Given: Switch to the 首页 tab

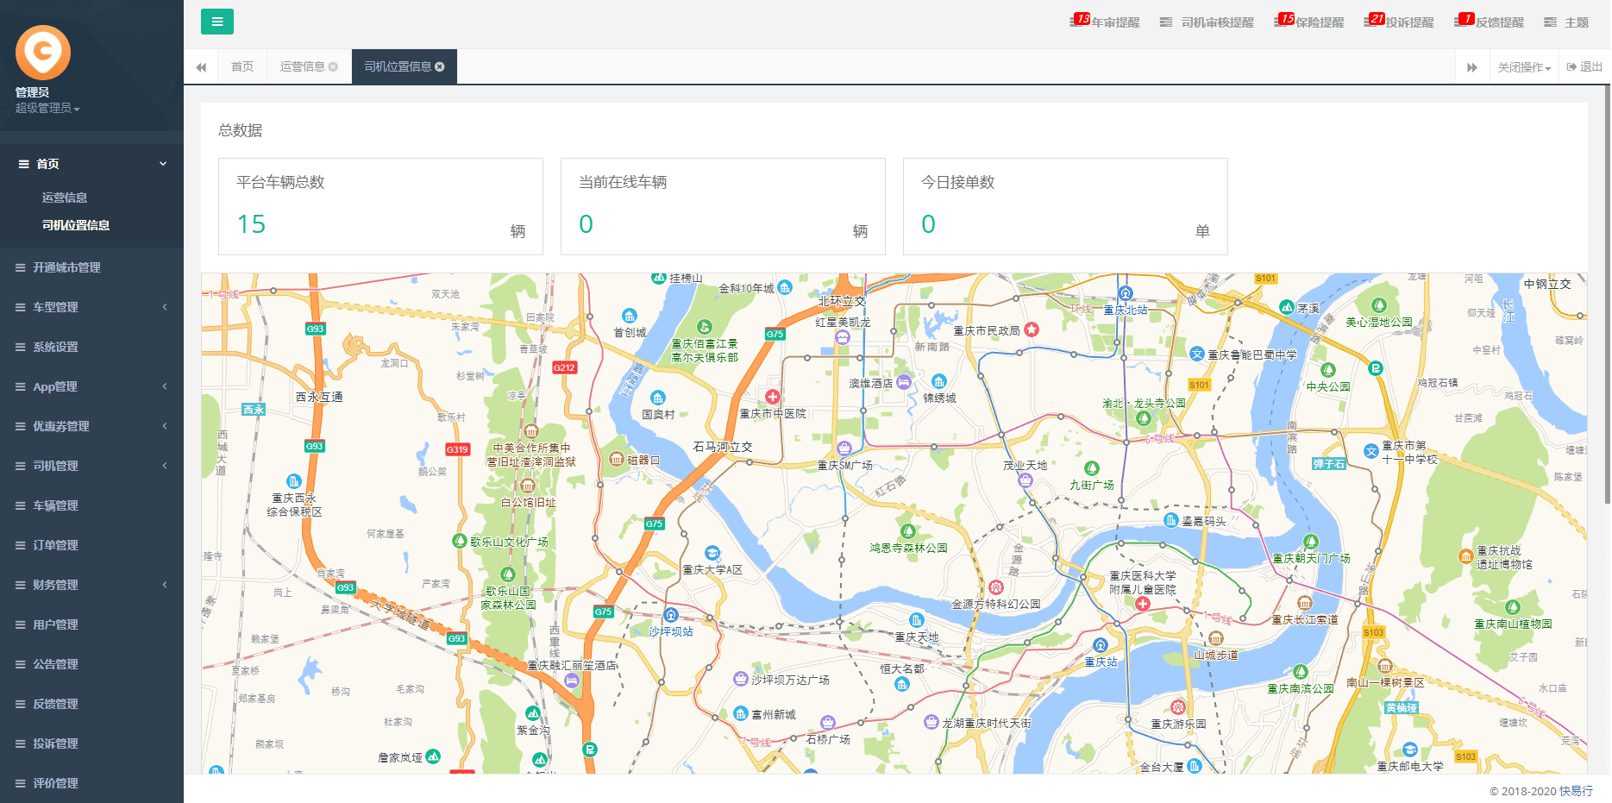Looking at the screenshot, I should pyautogui.click(x=242, y=66).
